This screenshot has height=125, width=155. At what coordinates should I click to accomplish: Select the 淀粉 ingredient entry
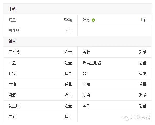tap(86, 95)
